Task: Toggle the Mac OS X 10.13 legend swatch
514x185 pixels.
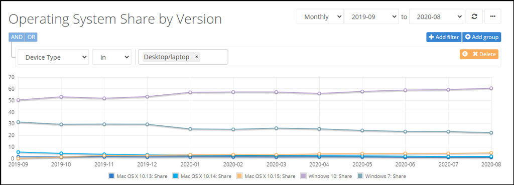Action: (x=111, y=176)
